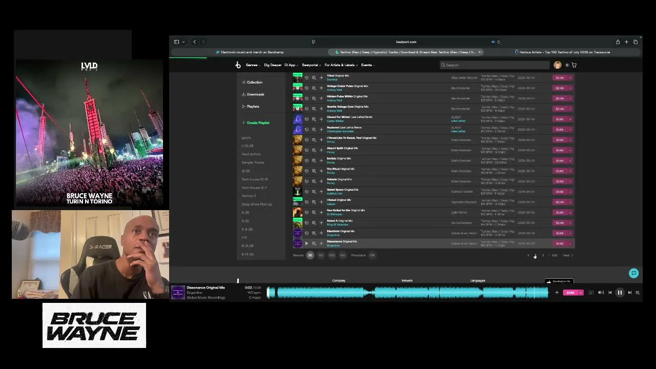Open a new Safari tab with plus icon

tap(626, 42)
